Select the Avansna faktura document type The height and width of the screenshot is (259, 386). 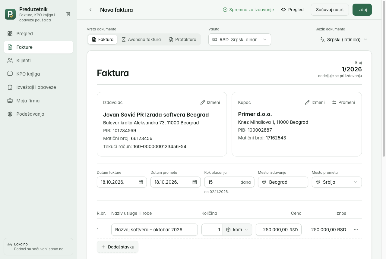(x=141, y=39)
